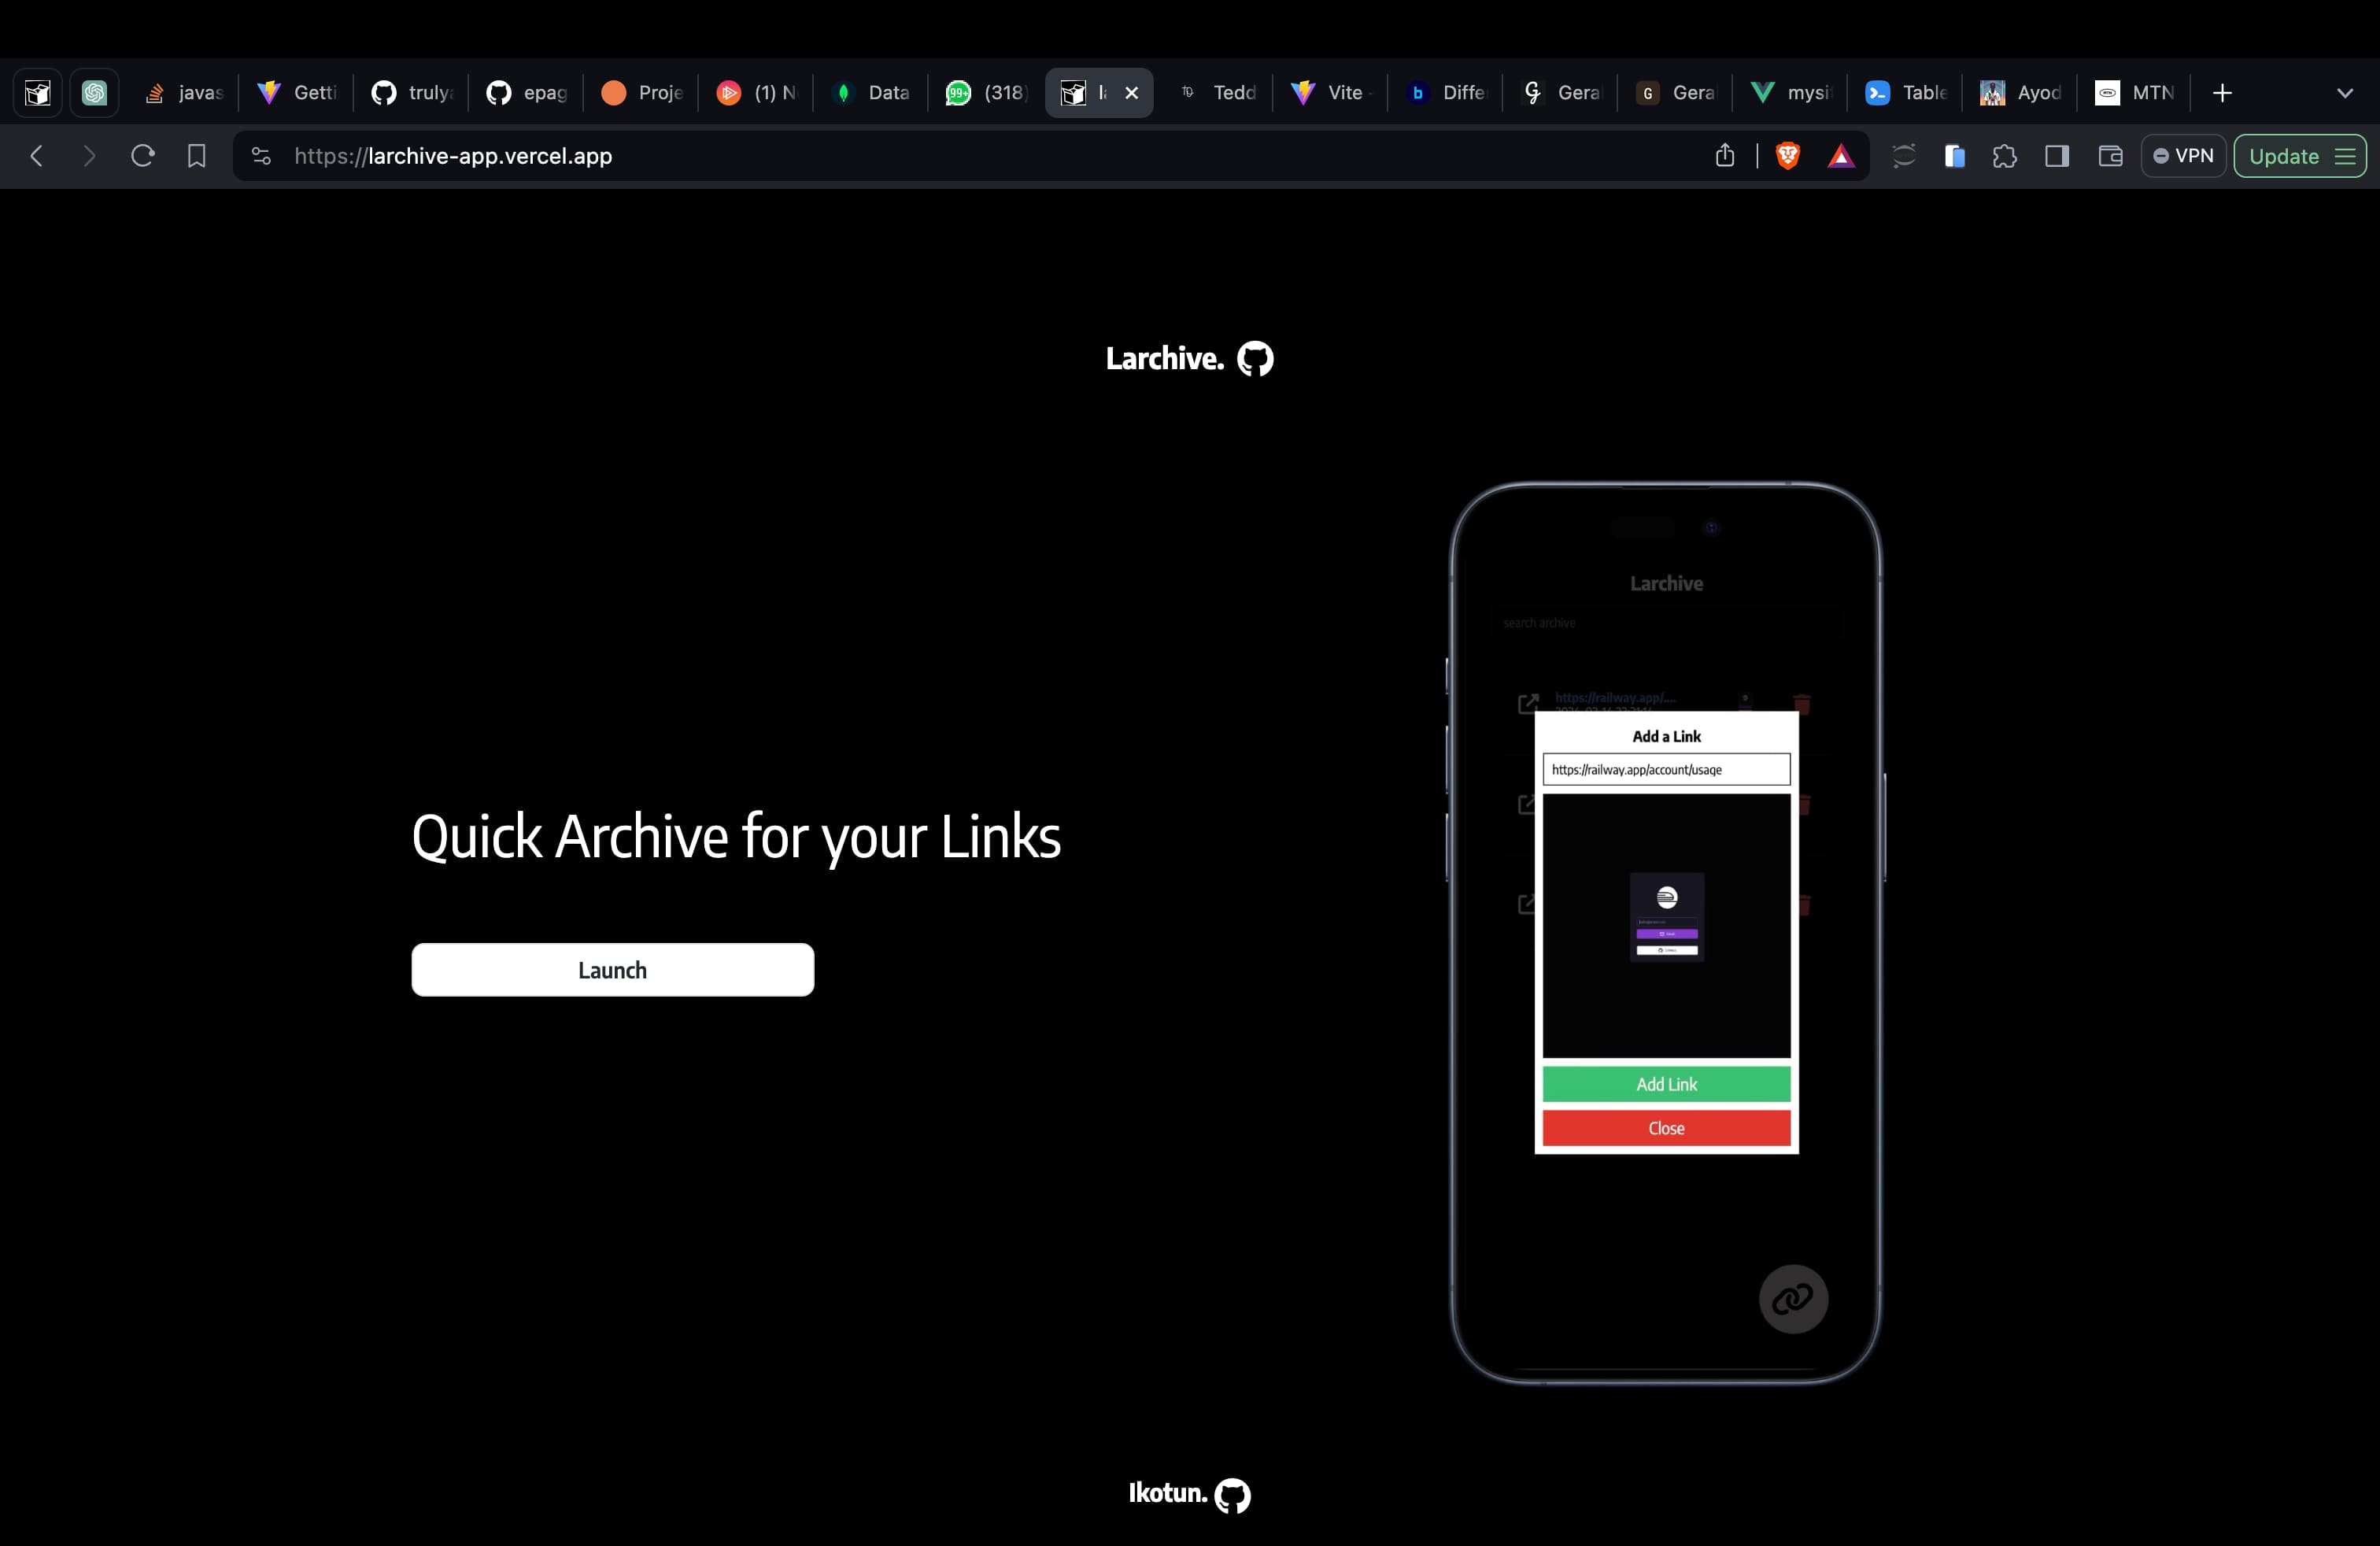
Task: Switch to the 'javas' Stack Overflow tab
Action: tap(184, 93)
